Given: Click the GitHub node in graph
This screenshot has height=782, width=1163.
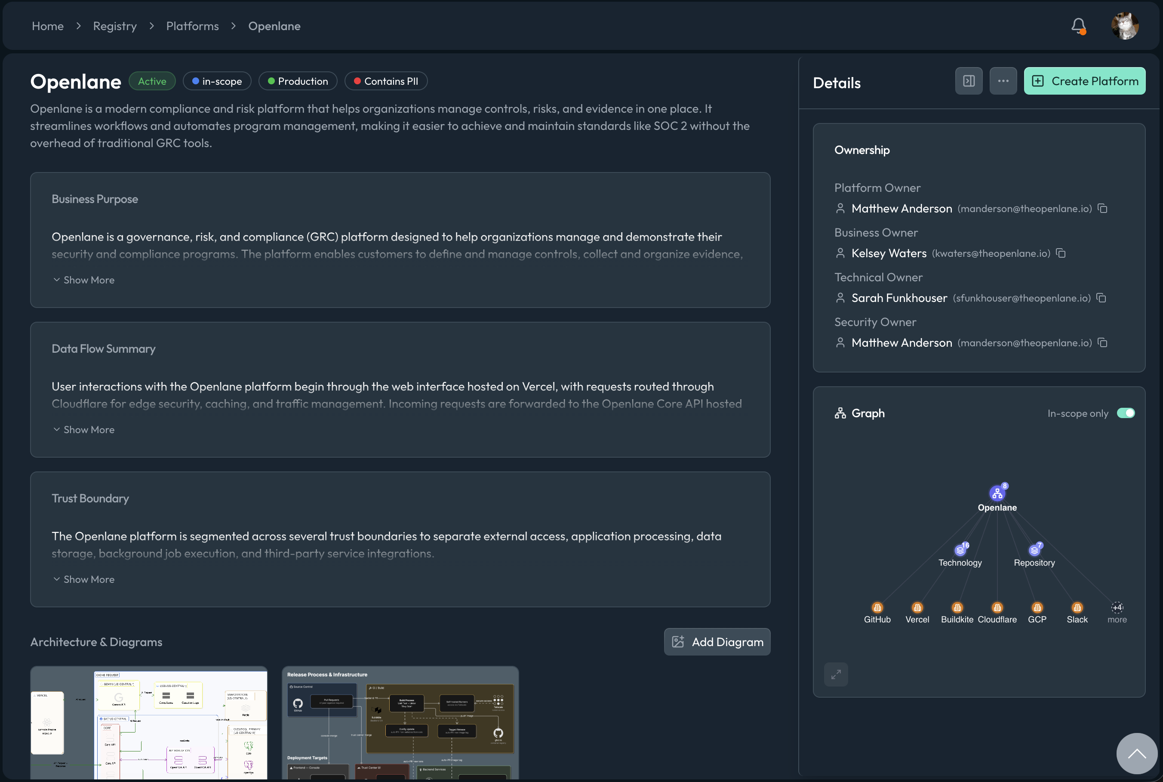Looking at the screenshot, I should [x=877, y=607].
